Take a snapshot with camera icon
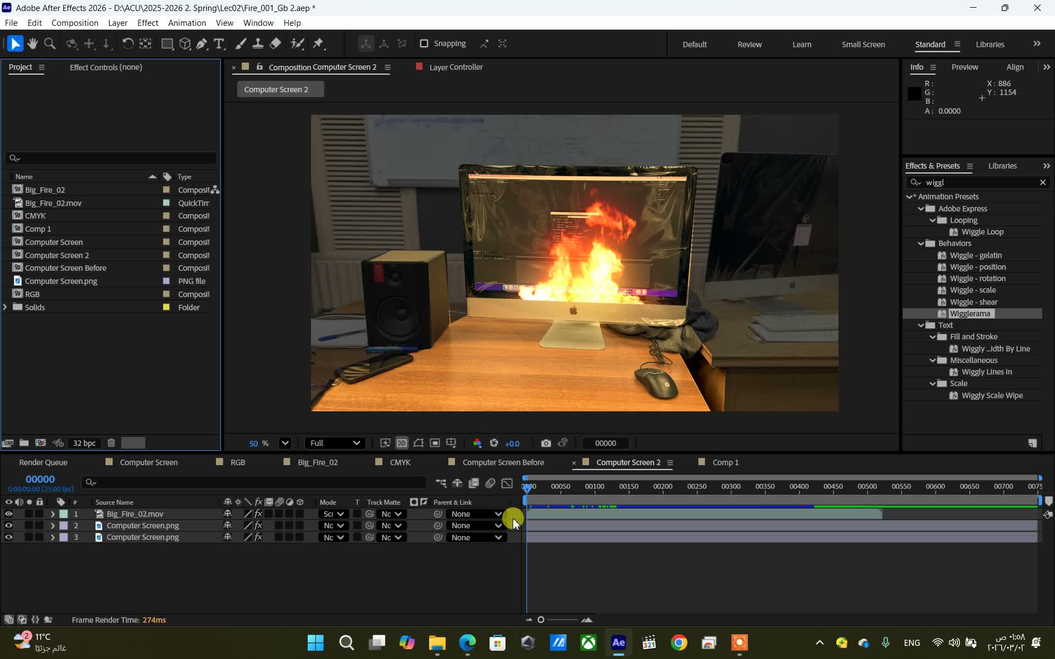 [546, 443]
